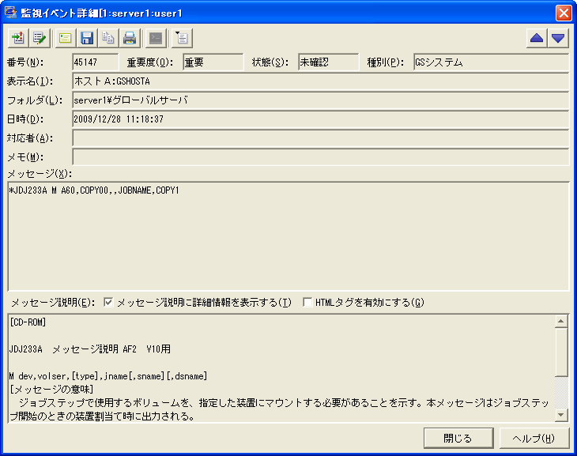Click the フォルダ field with server1¥グローバルサーバ
The height and width of the screenshot is (456, 577).
tap(321, 100)
